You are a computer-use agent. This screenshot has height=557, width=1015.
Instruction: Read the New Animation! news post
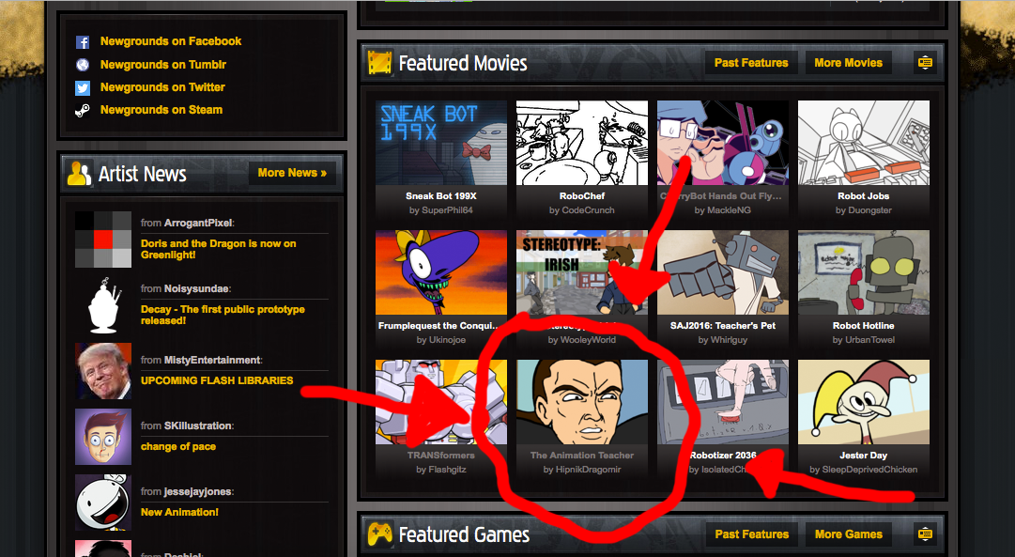pos(180,512)
